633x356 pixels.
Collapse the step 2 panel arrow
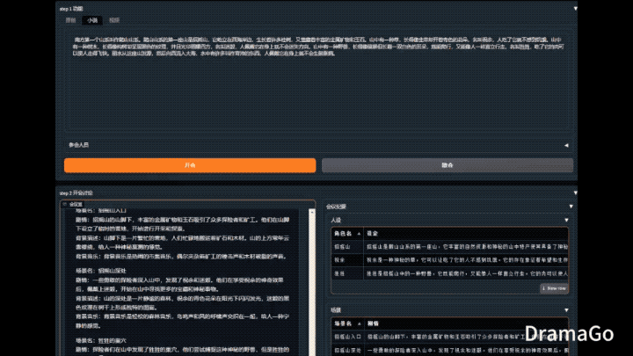point(575,193)
